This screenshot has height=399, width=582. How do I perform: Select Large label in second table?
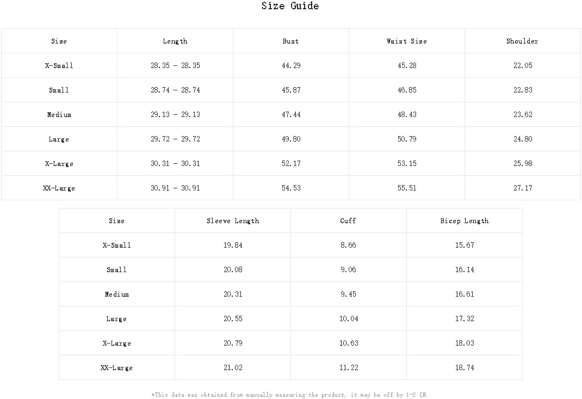click(x=116, y=319)
